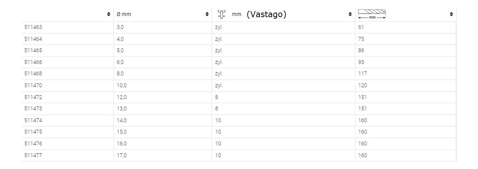
Task: Click the drill bit length icon
Action: click(x=372, y=14)
